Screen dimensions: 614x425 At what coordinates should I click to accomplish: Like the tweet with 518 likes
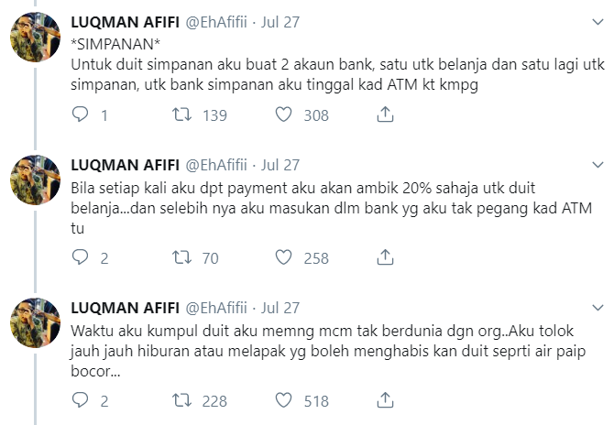(x=283, y=400)
